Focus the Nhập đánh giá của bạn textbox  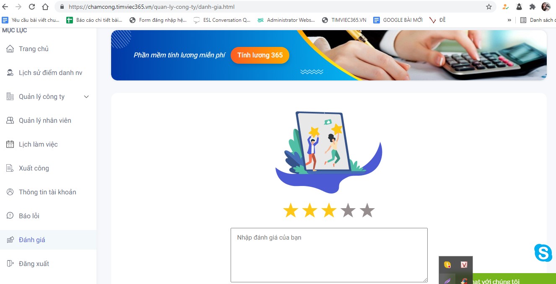[329, 255]
